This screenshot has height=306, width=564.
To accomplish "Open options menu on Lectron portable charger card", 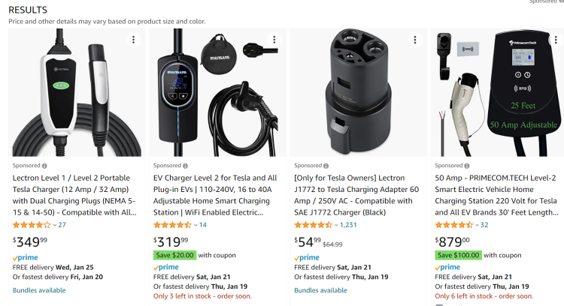I will pos(134,40).
